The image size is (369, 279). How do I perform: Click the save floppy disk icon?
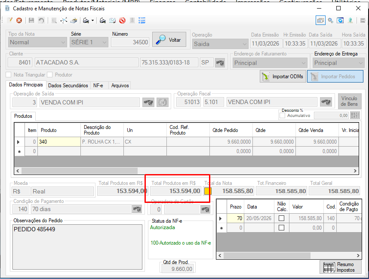31,21
